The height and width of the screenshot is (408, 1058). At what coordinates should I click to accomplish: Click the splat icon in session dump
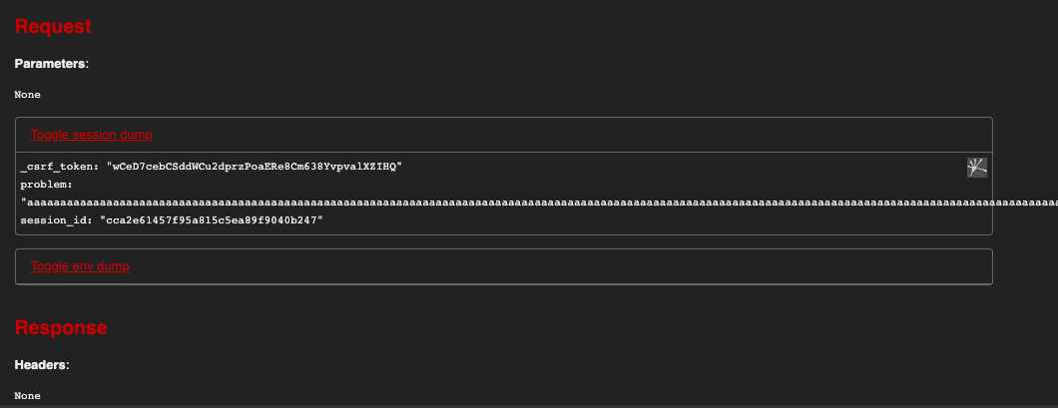click(x=976, y=168)
